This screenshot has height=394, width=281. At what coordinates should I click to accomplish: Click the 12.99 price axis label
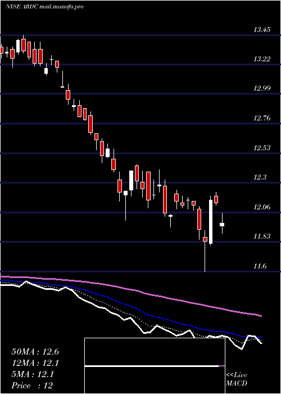(x=262, y=88)
